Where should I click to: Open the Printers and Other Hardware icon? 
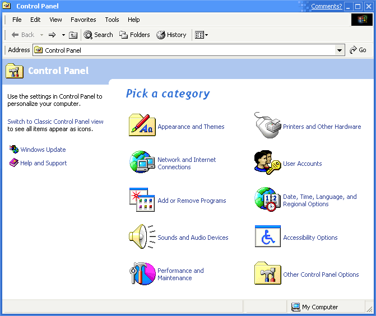[267, 125]
